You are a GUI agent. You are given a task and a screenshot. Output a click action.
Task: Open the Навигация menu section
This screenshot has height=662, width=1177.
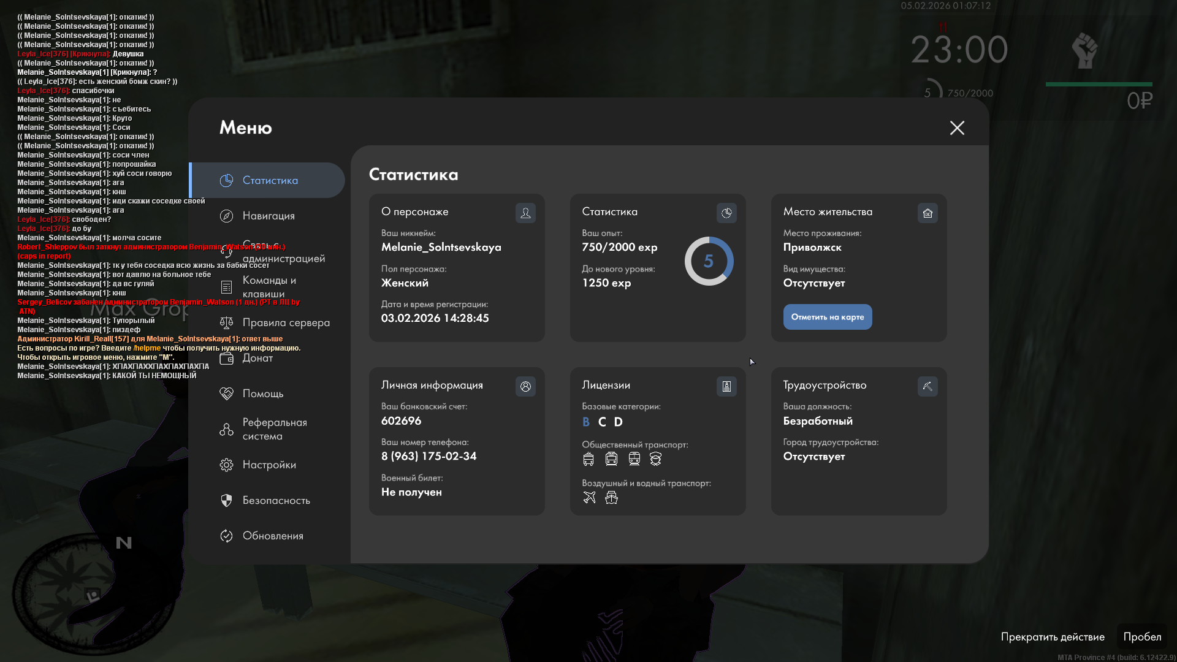coord(268,216)
